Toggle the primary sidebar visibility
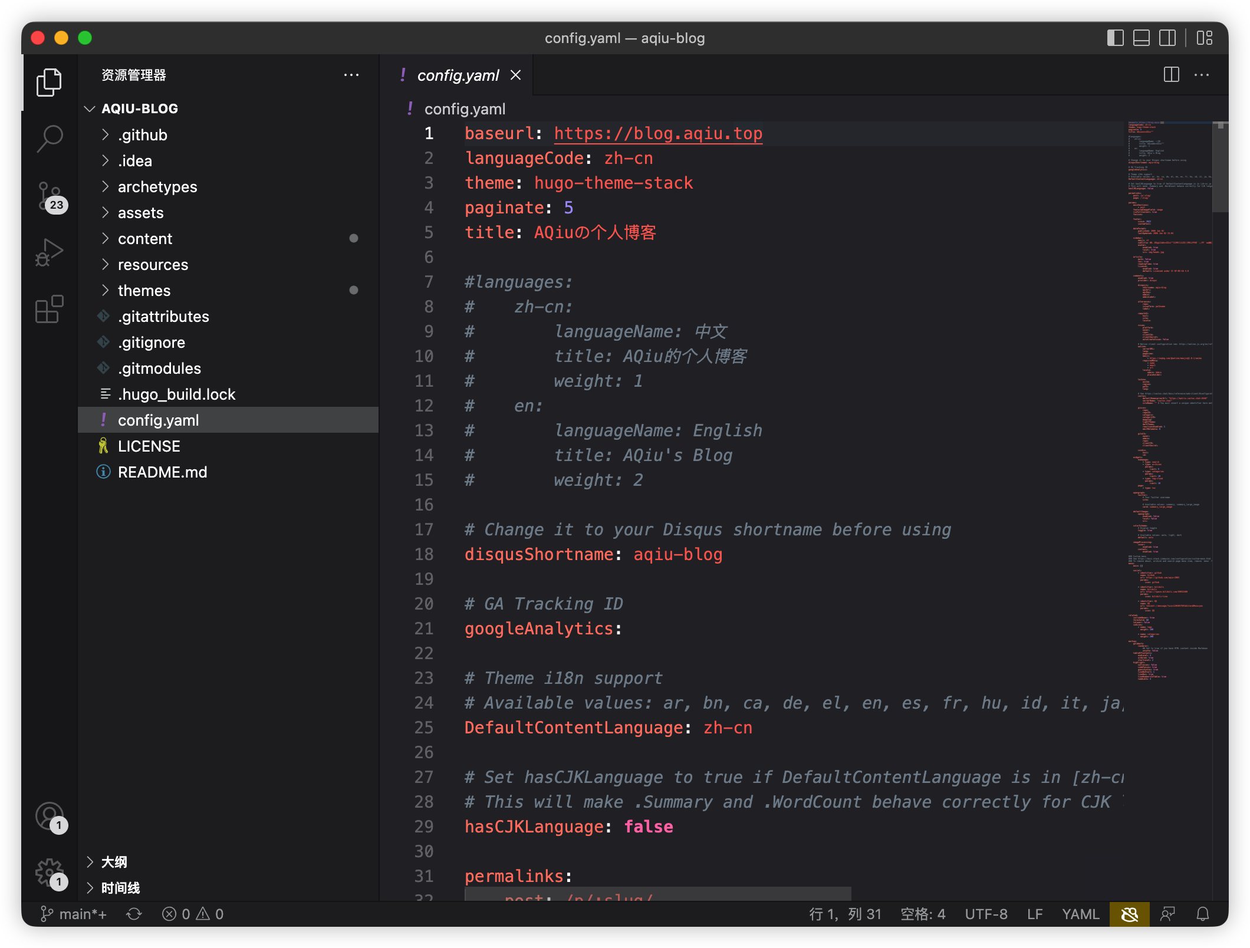The height and width of the screenshot is (948, 1250). [x=1116, y=38]
